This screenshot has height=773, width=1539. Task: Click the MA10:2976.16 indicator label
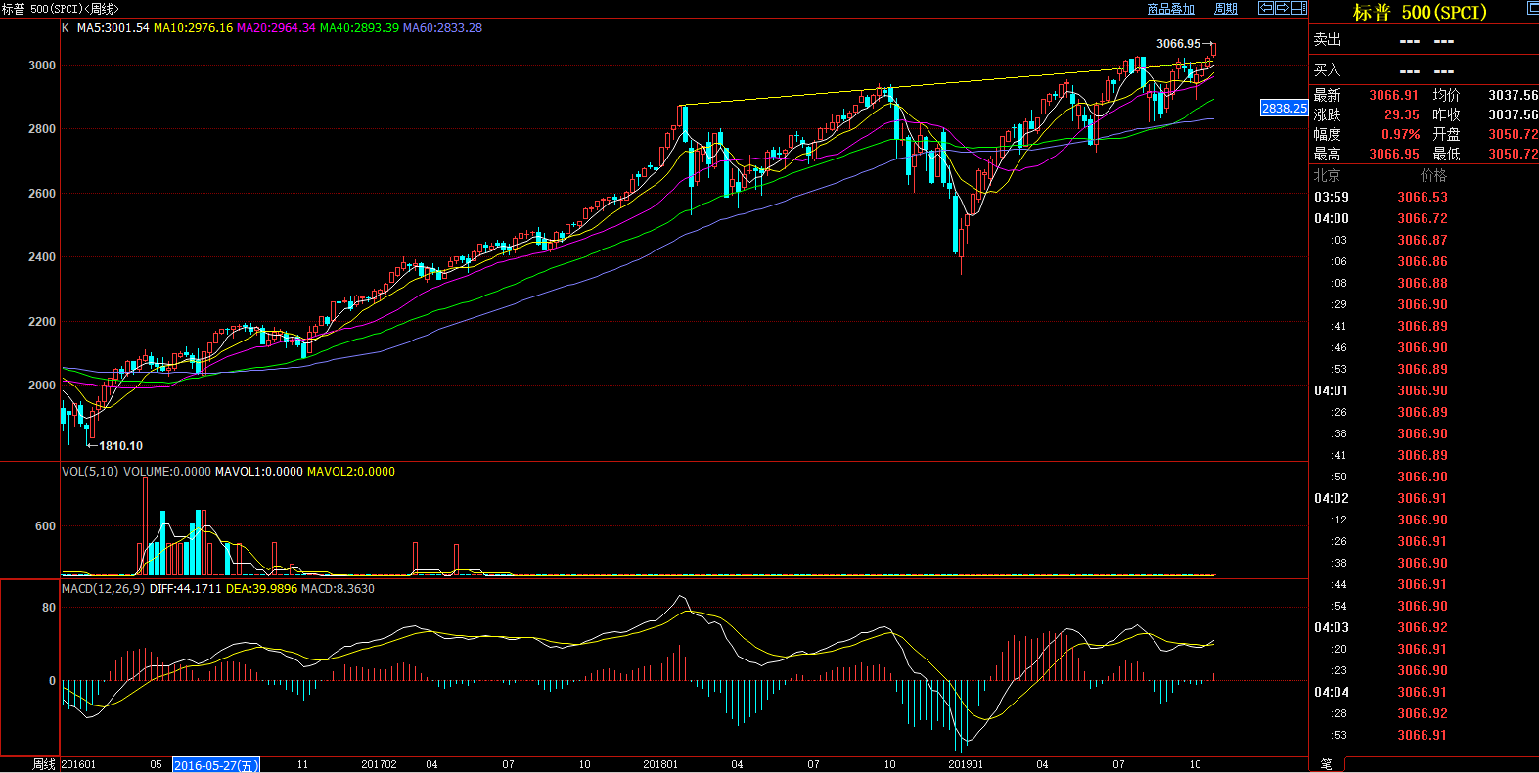coord(193,28)
